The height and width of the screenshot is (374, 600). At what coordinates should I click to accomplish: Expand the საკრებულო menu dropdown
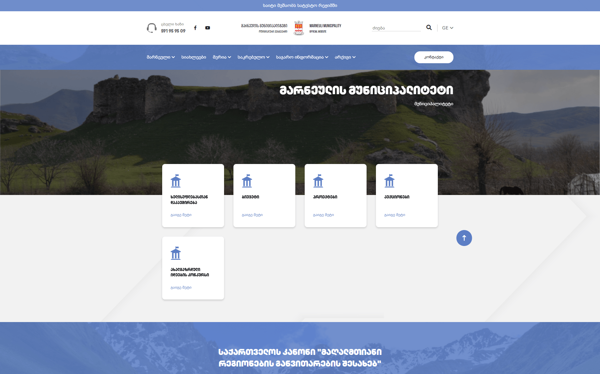253,57
